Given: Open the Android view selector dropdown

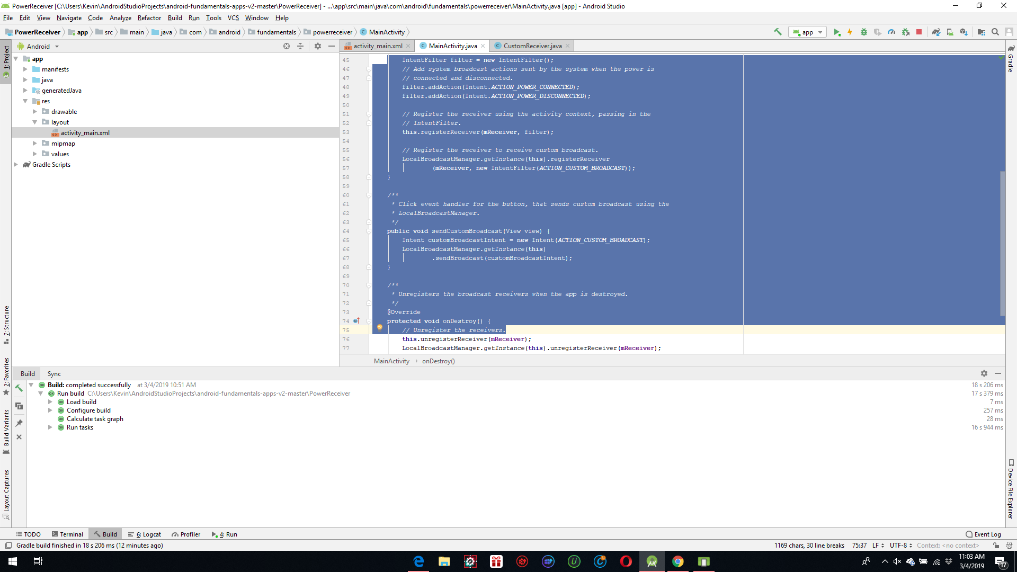Looking at the screenshot, I should [x=38, y=47].
